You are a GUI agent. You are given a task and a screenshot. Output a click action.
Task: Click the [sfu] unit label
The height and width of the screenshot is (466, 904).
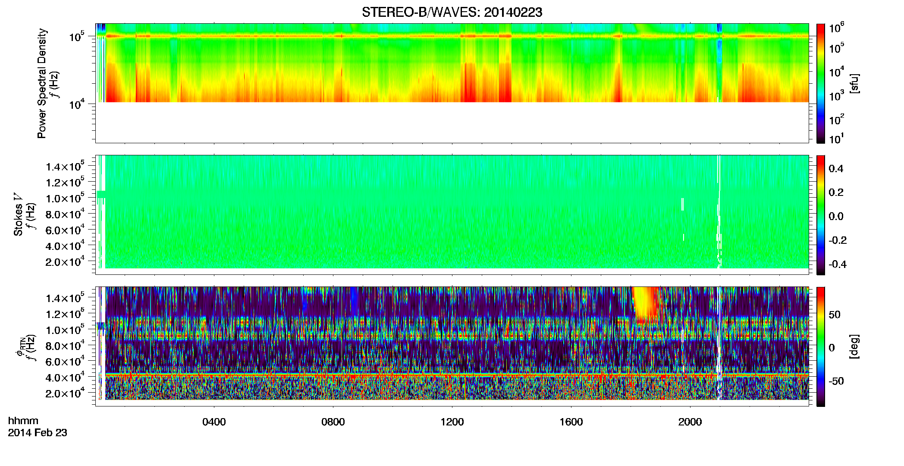(x=854, y=83)
